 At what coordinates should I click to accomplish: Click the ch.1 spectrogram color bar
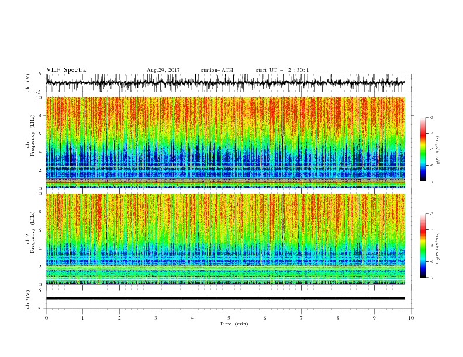click(423, 149)
